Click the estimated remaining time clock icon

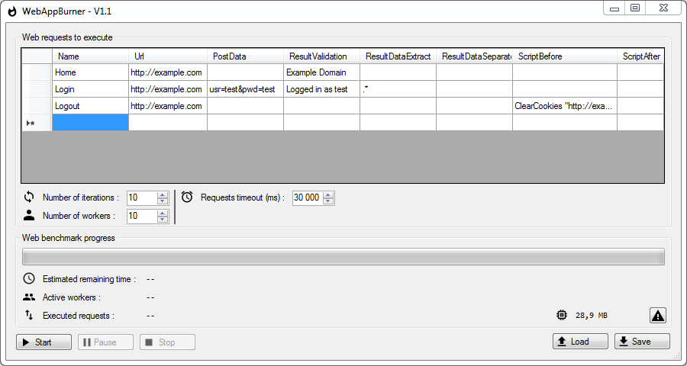(29, 278)
